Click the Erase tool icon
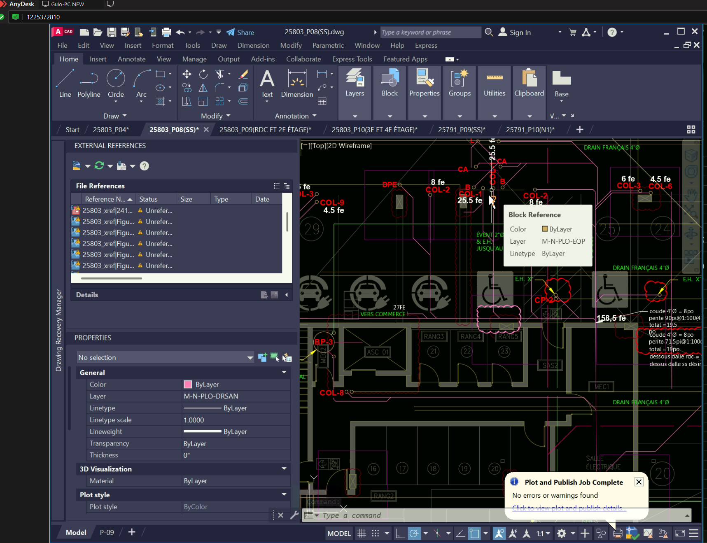Screen dimensions: 707x543 pos(243,74)
